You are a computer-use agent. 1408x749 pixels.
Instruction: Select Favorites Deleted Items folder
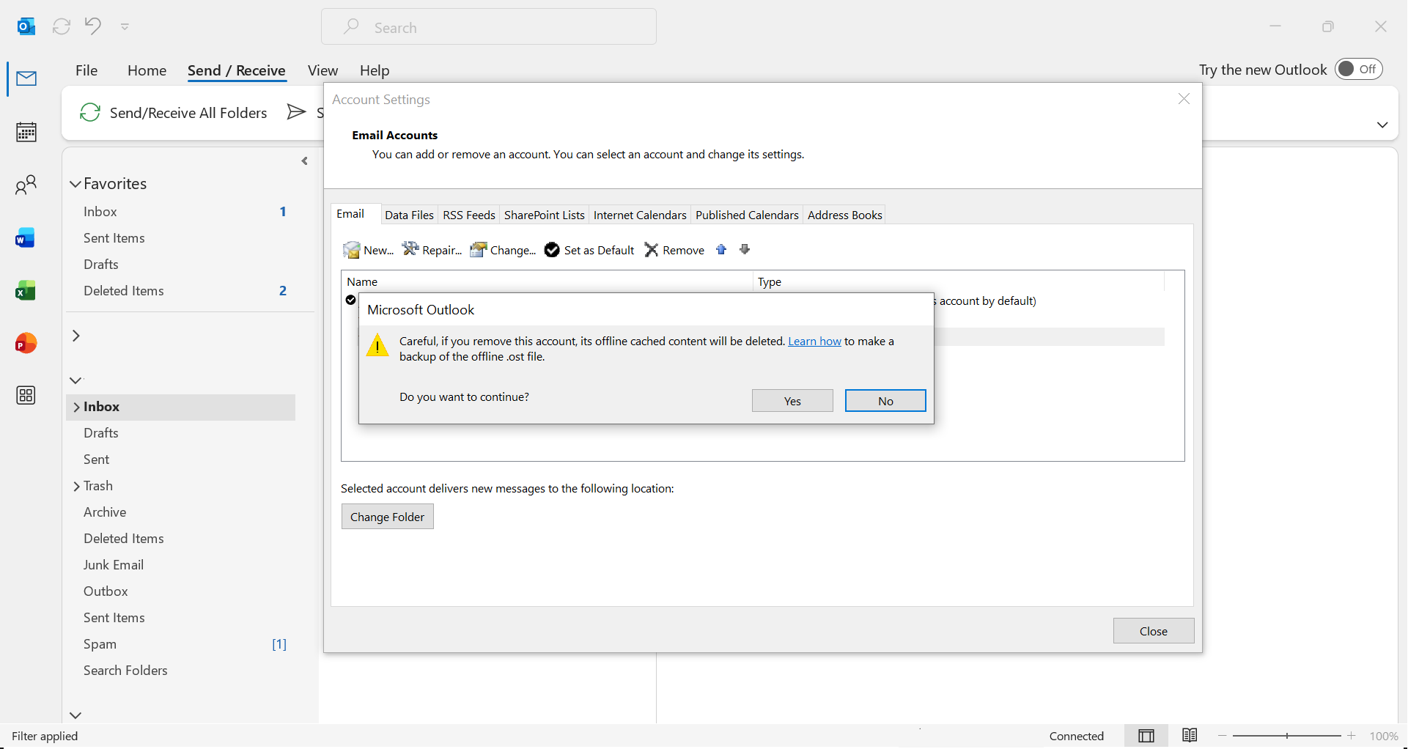click(x=124, y=291)
